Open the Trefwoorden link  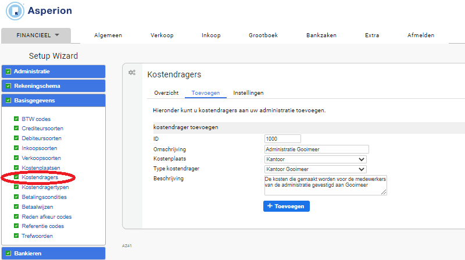(37, 236)
